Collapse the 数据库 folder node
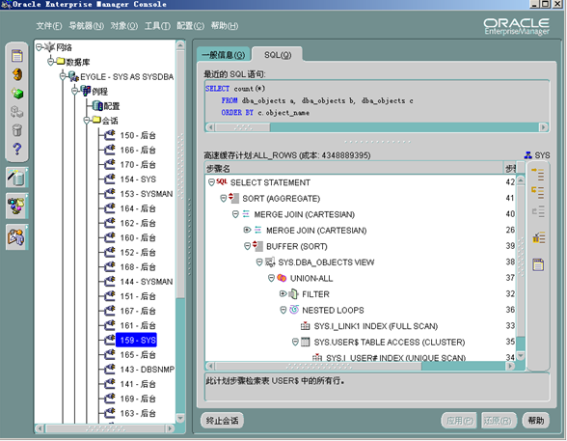The height and width of the screenshot is (441, 567). pos(51,61)
